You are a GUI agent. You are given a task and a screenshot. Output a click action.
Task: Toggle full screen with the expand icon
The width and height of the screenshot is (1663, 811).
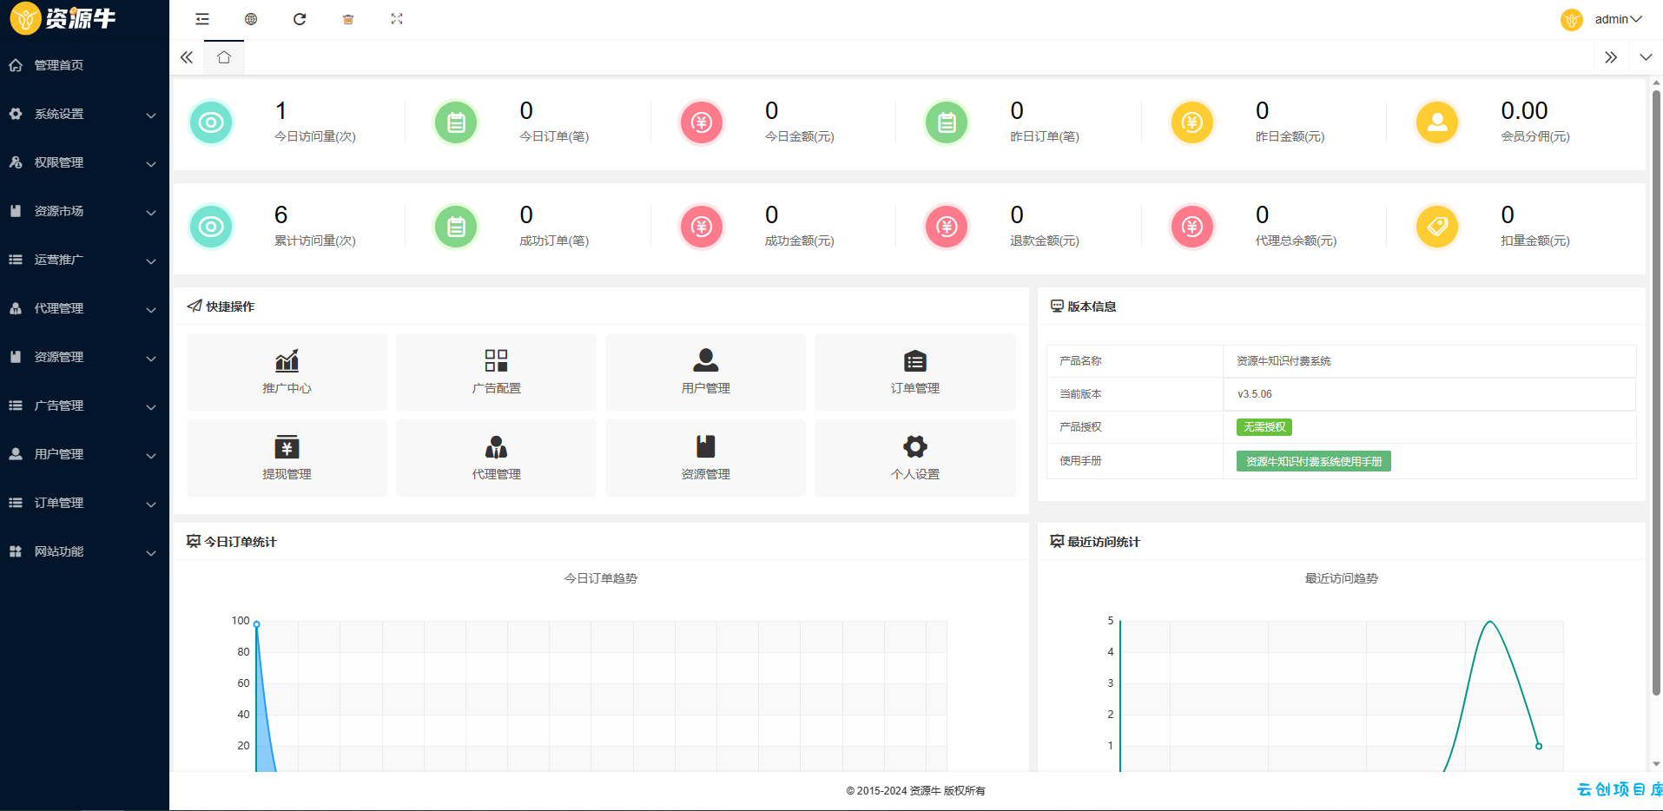pos(397,19)
